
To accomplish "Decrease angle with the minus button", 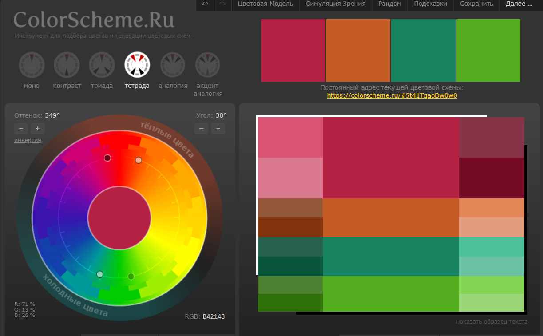I will [x=201, y=129].
